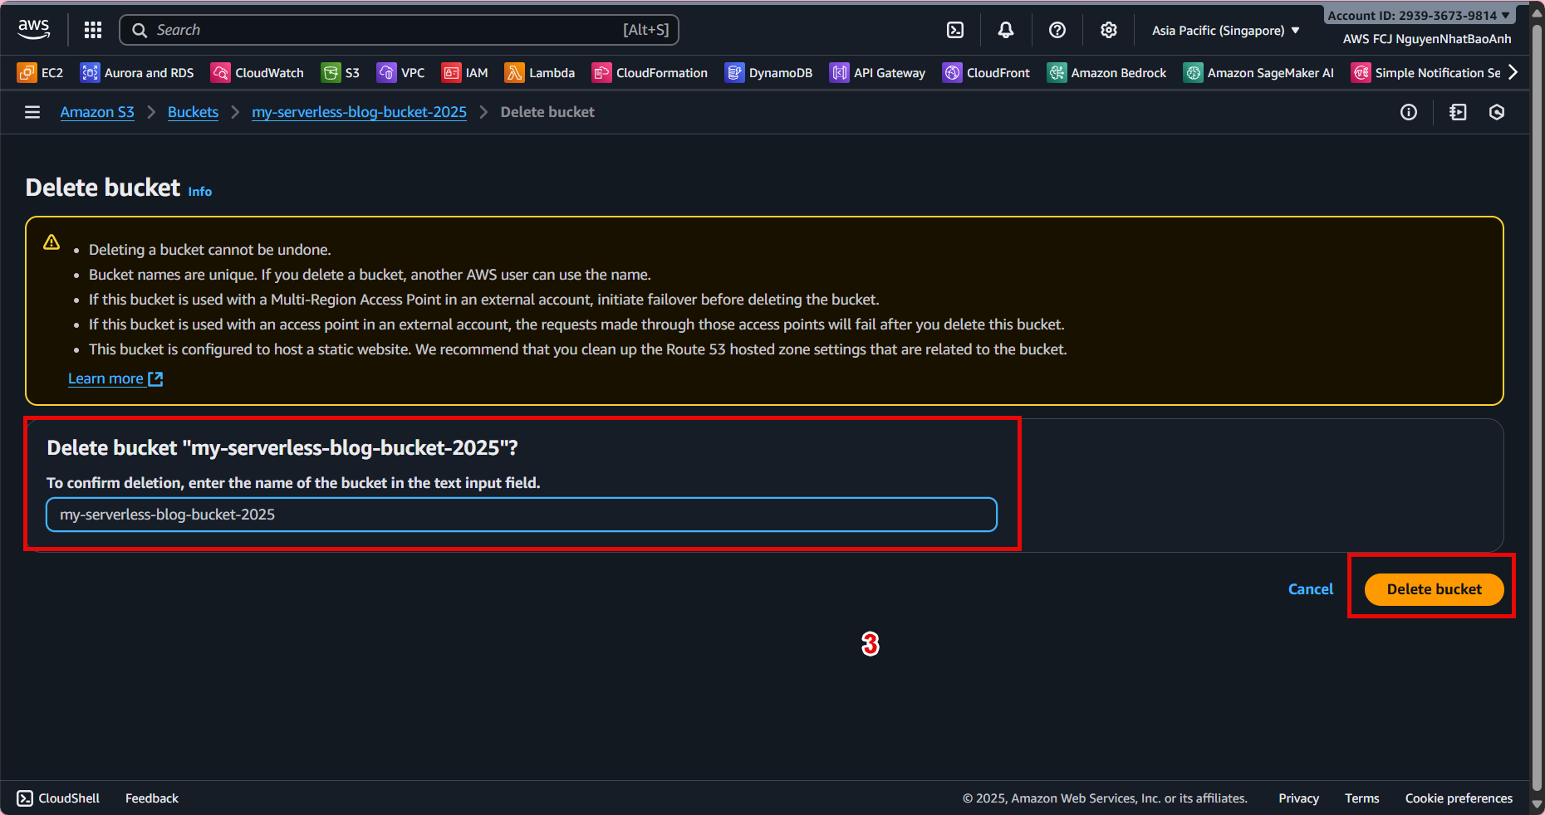The width and height of the screenshot is (1545, 815).
Task: Open CloudFormation shortcut
Action: pyautogui.click(x=650, y=73)
